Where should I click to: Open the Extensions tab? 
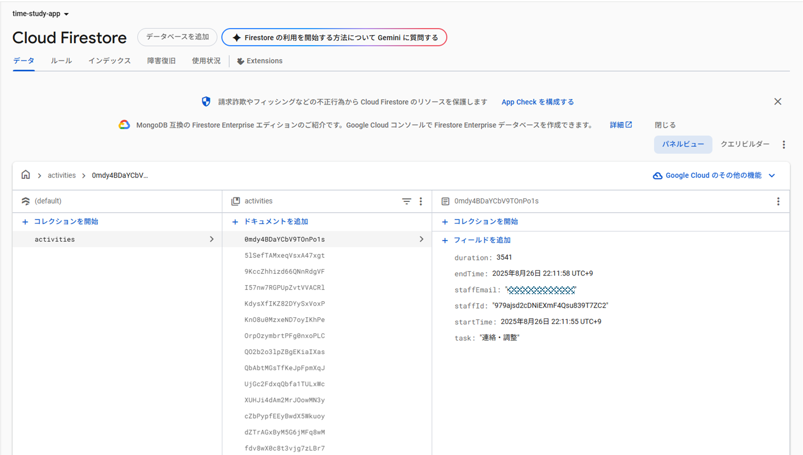coord(260,61)
